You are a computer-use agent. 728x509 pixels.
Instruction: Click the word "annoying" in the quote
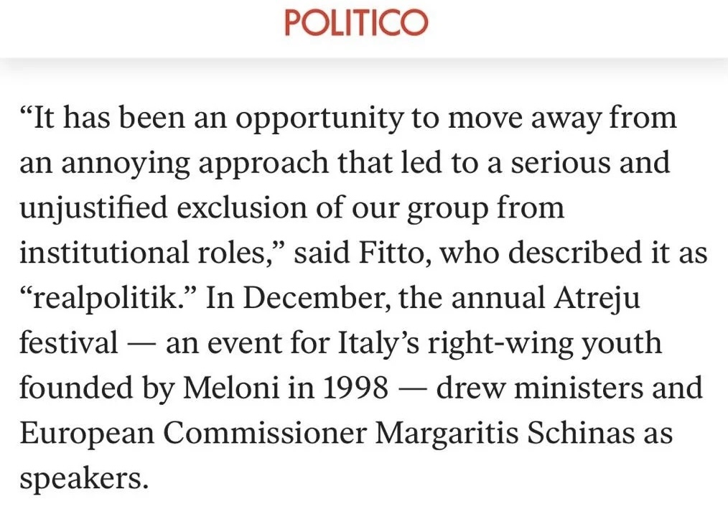pos(126,164)
